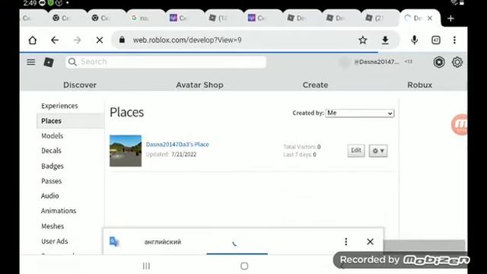Select Experiences in the sidebar
This screenshot has height=274, width=487.
tap(59, 106)
